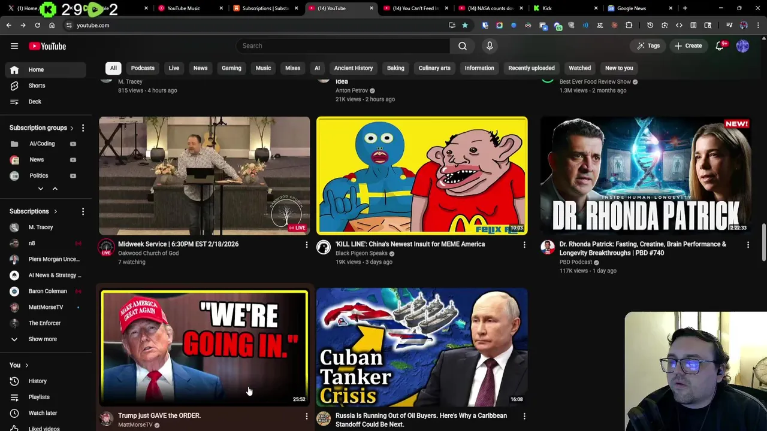Screen dimensions: 767x431
Task: Bookmark the page with the star icon
Action: point(464,25)
